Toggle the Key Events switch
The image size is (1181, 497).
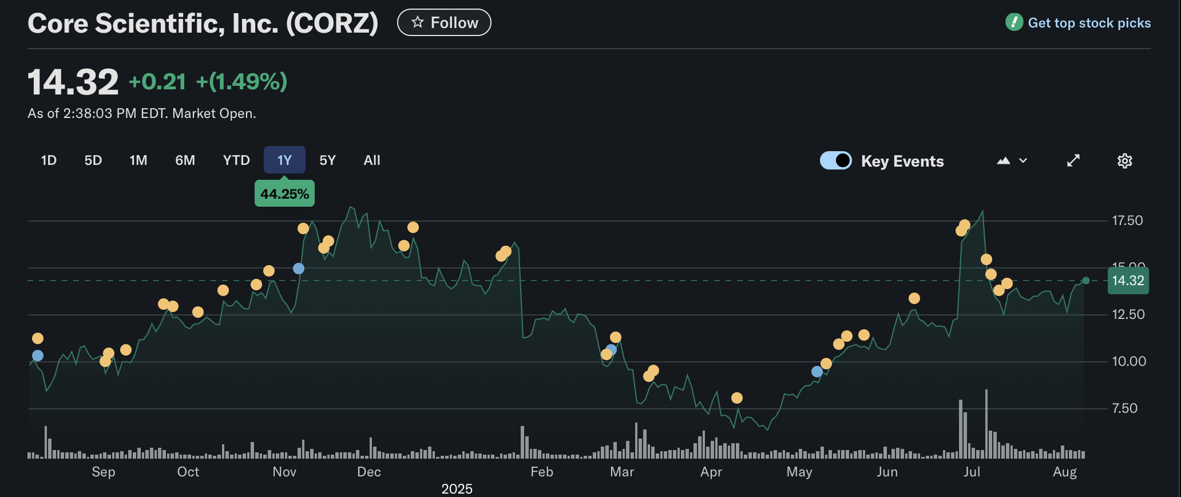[835, 161]
